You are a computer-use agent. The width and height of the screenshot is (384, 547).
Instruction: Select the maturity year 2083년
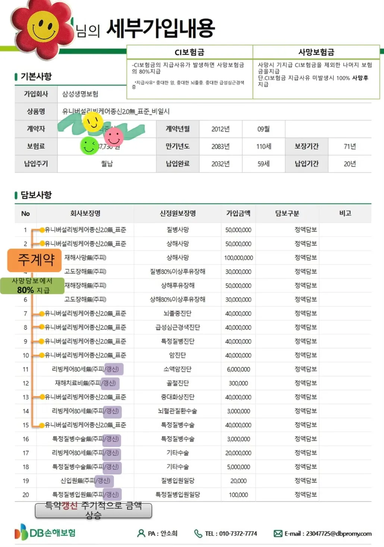[220, 147]
